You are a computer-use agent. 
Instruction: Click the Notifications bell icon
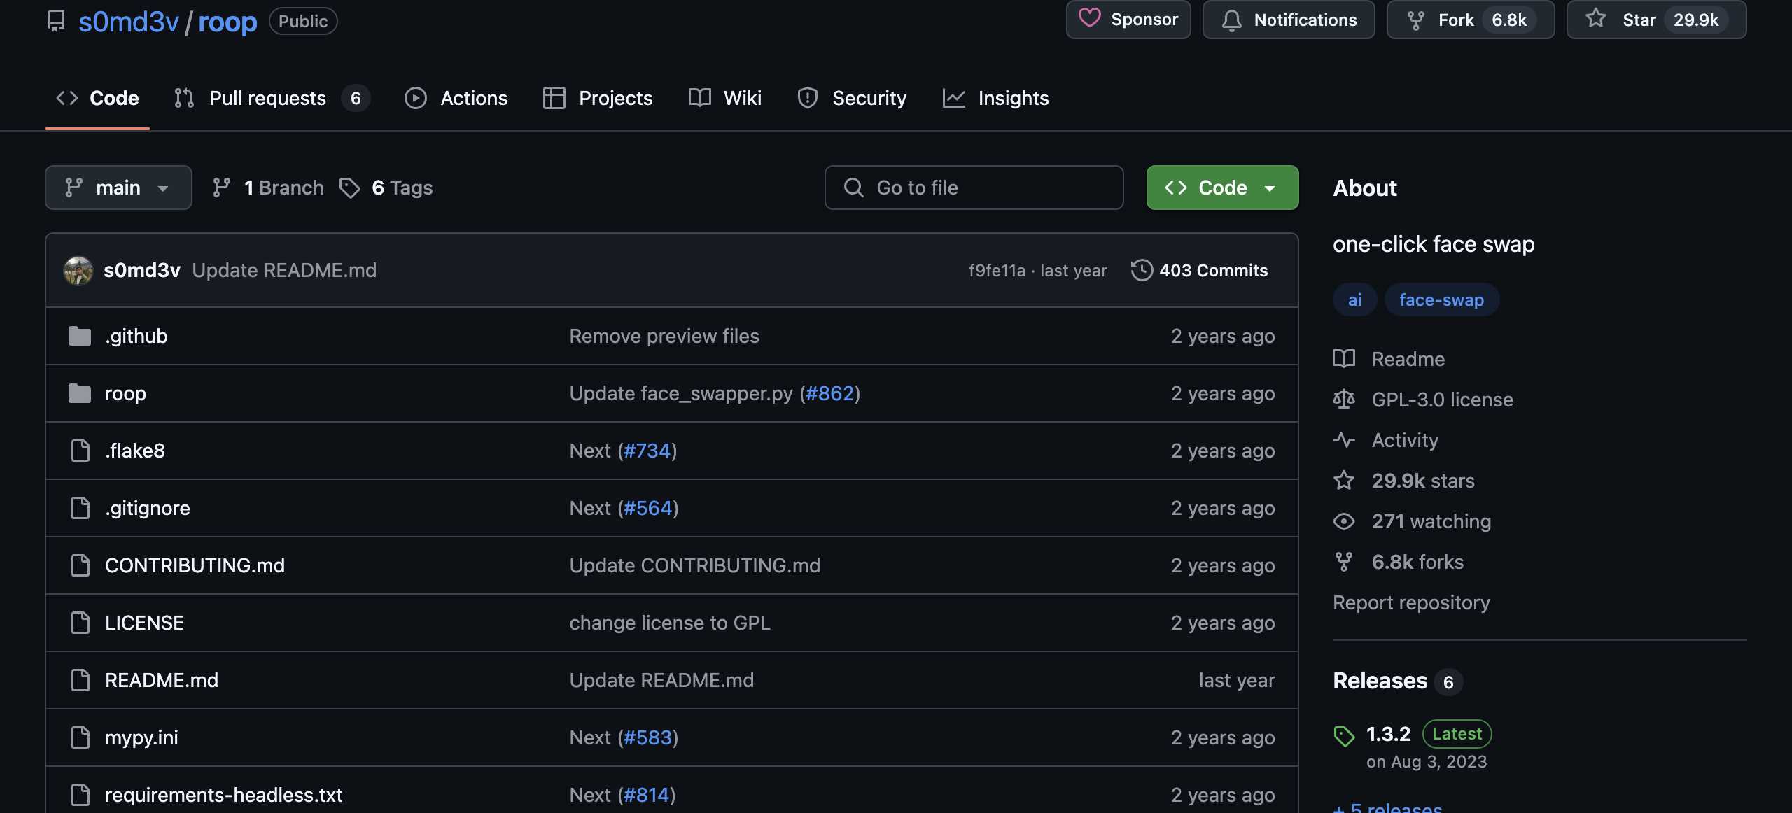tap(1231, 20)
